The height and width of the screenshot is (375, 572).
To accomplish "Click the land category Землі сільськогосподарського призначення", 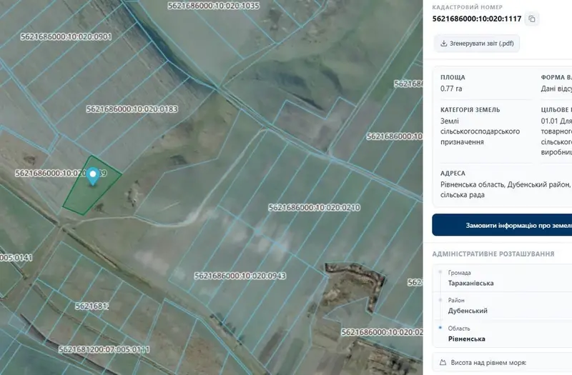I will pyautogui.click(x=480, y=131).
